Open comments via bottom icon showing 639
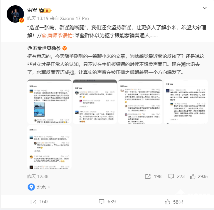Screen dimensions: 214x210 tap(102, 202)
